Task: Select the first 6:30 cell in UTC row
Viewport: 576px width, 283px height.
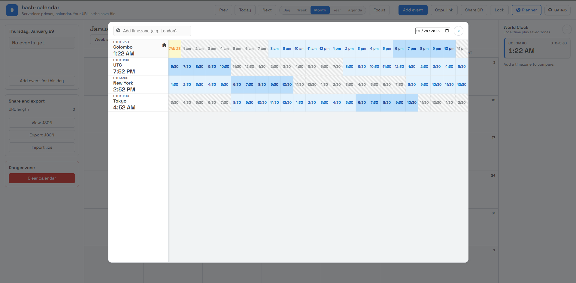Action: point(174,67)
